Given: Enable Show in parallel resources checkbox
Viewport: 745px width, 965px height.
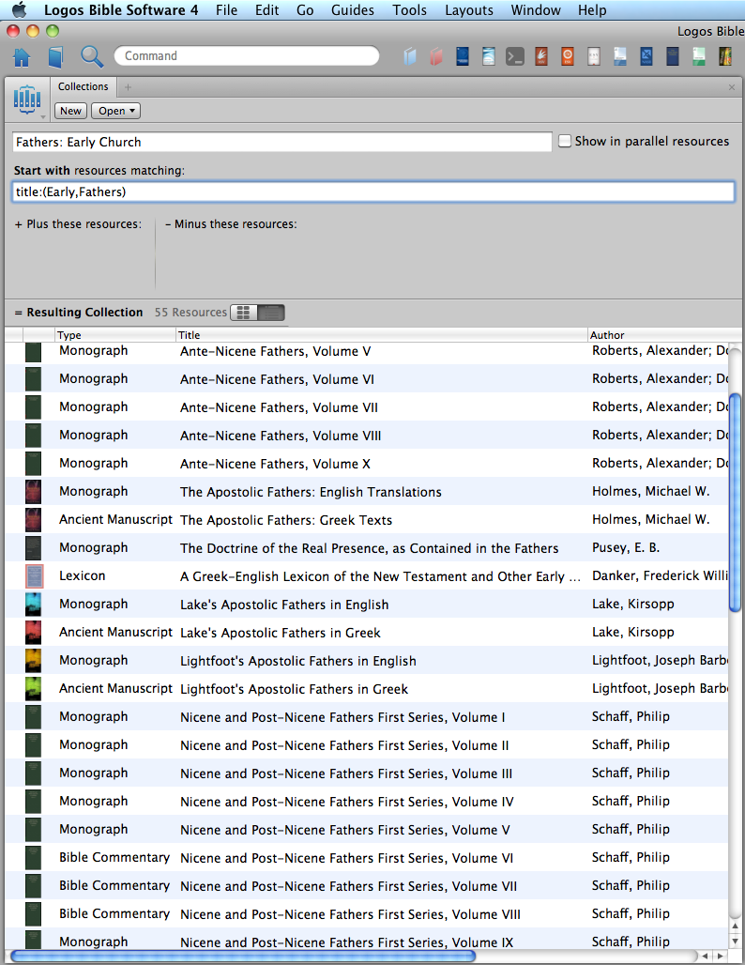Looking at the screenshot, I should click(x=565, y=141).
